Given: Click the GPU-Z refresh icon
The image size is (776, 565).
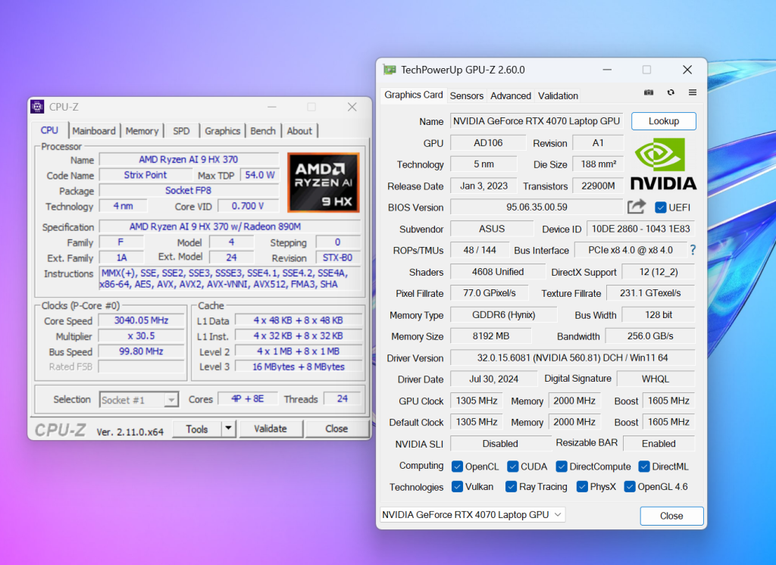Looking at the screenshot, I should pyautogui.click(x=671, y=92).
